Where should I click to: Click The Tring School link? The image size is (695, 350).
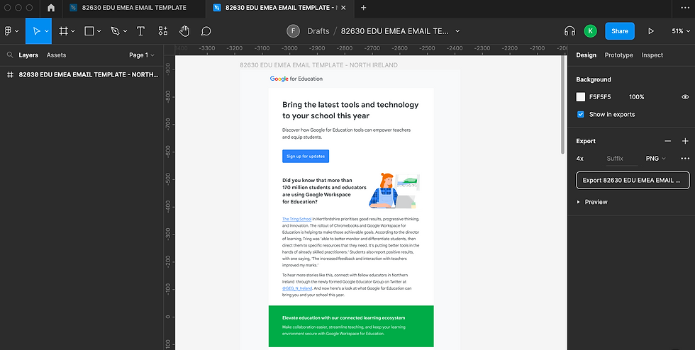pos(296,219)
